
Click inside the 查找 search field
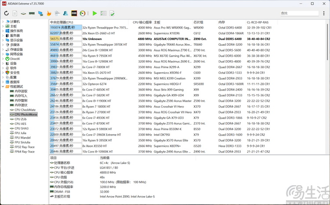click(299, 13)
